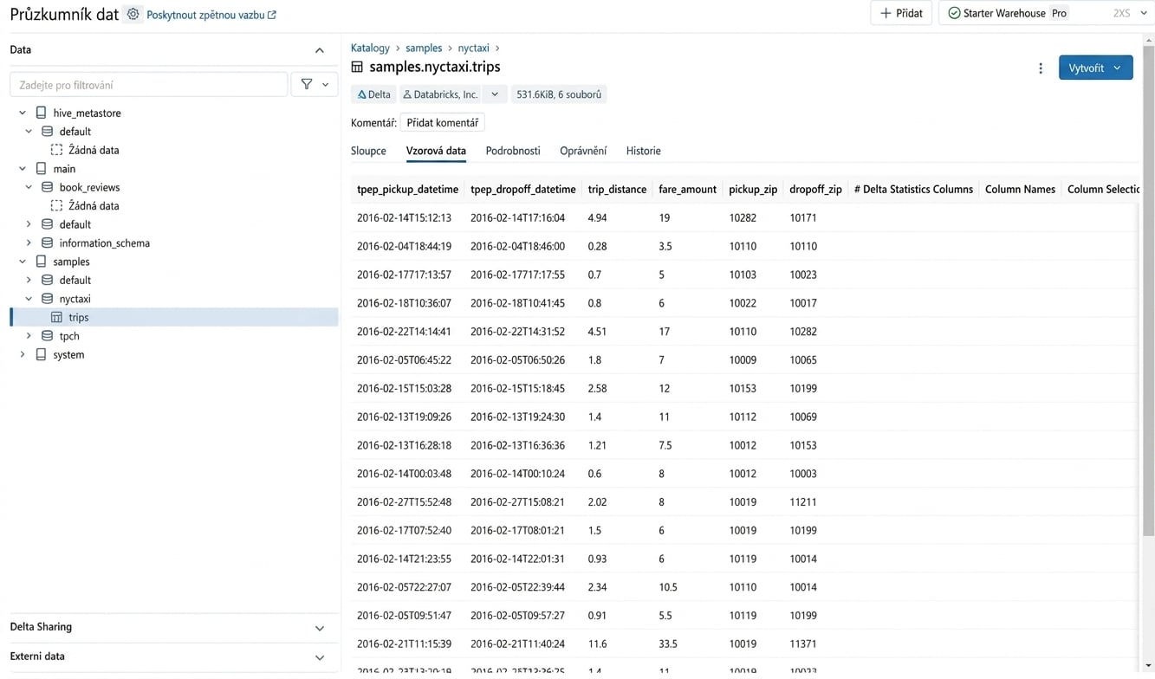The image size is (1155, 679).
Task: Click the Column Names column header
Action: point(1020,189)
